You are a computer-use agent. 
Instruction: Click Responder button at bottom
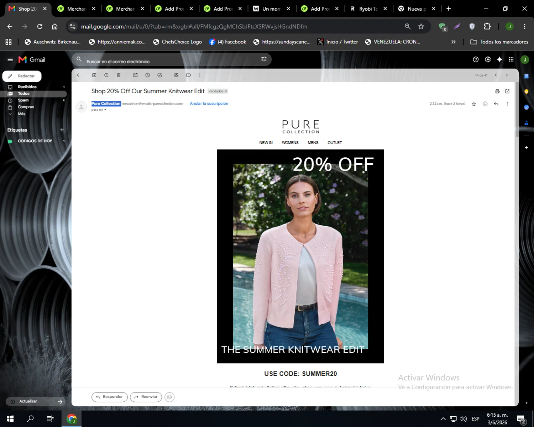(x=110, y=397)
